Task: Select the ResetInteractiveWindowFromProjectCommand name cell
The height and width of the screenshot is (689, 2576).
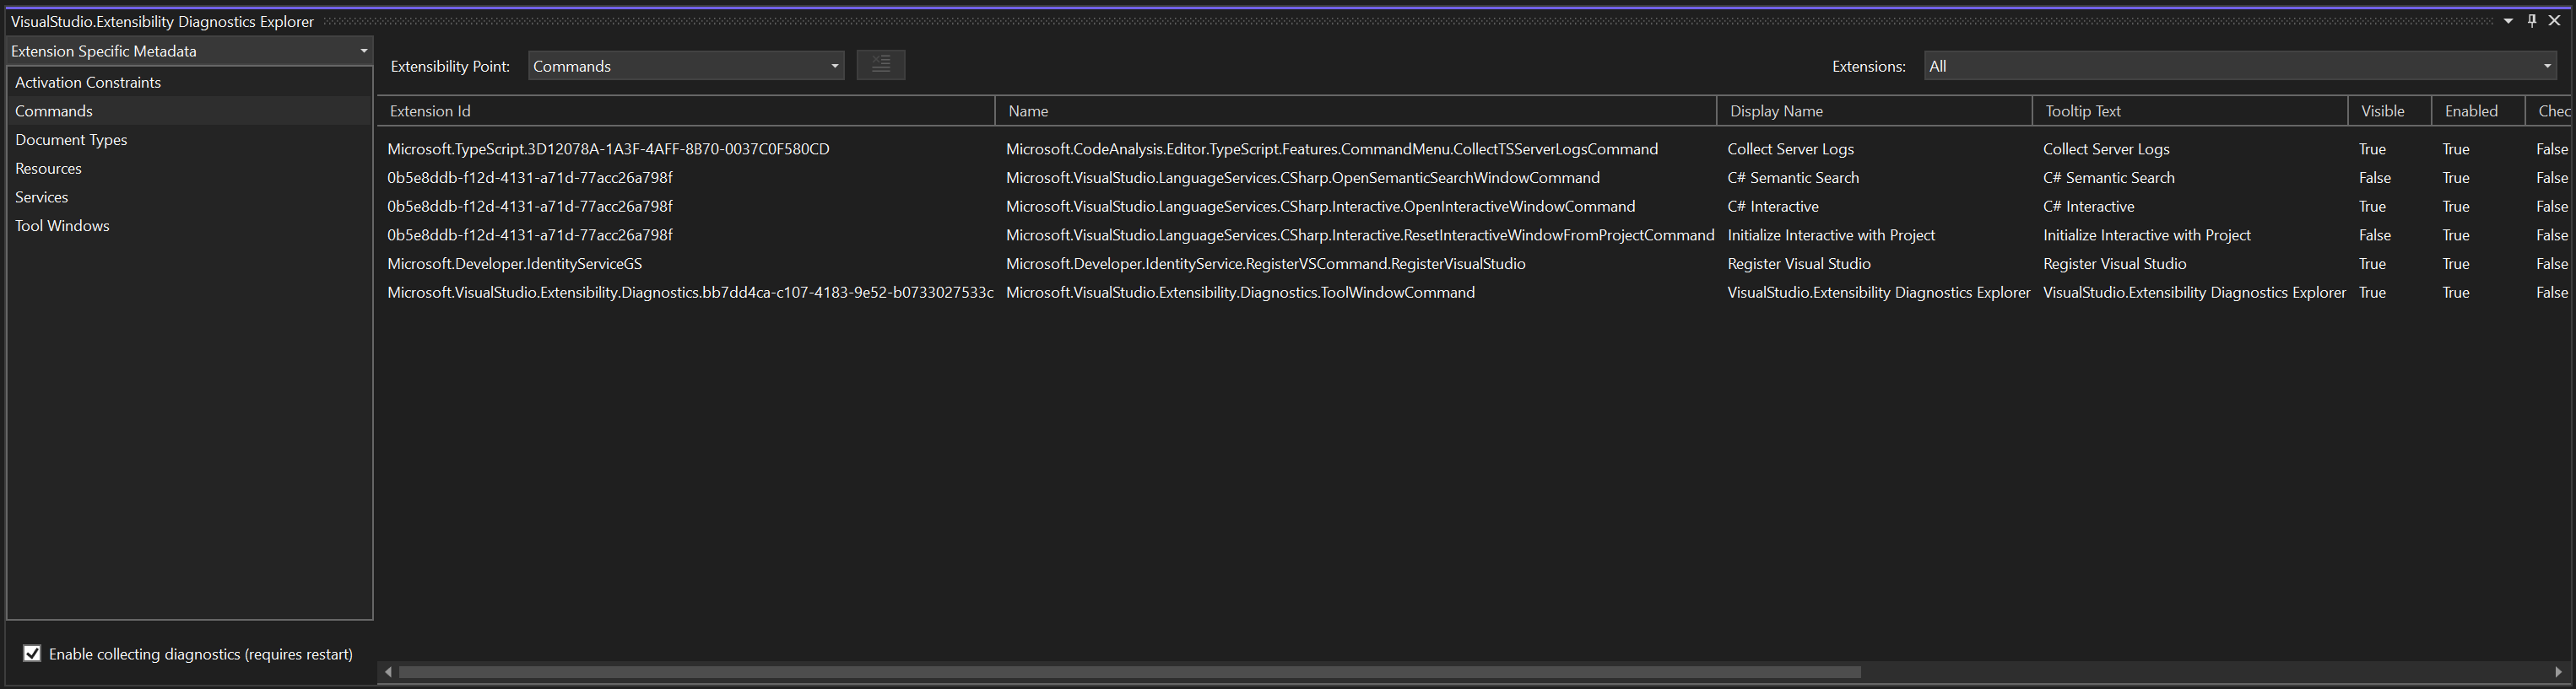Action: [x=1360, y=235]
